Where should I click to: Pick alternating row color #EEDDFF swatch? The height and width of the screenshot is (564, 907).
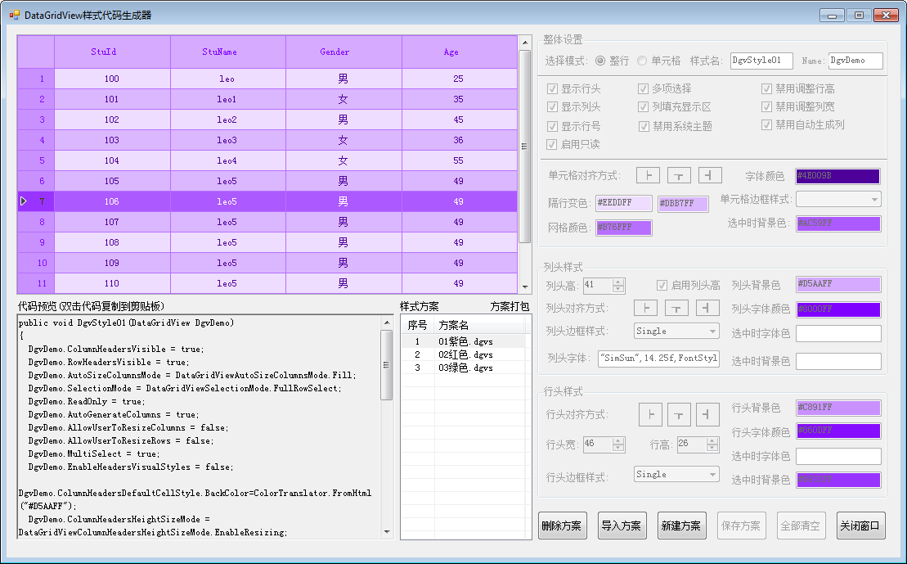click(623, 203)
